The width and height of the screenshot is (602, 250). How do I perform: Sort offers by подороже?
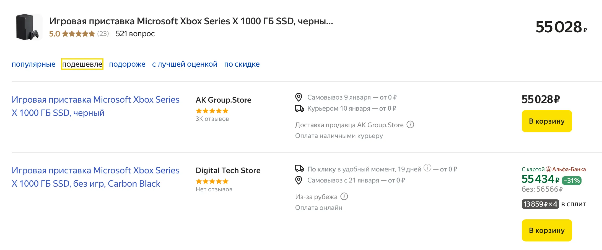(127, 64)
